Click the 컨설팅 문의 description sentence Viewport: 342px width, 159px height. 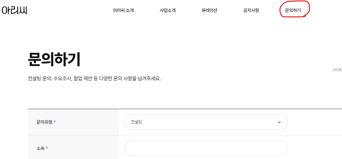pyautogui.click(x=95, y=78)
